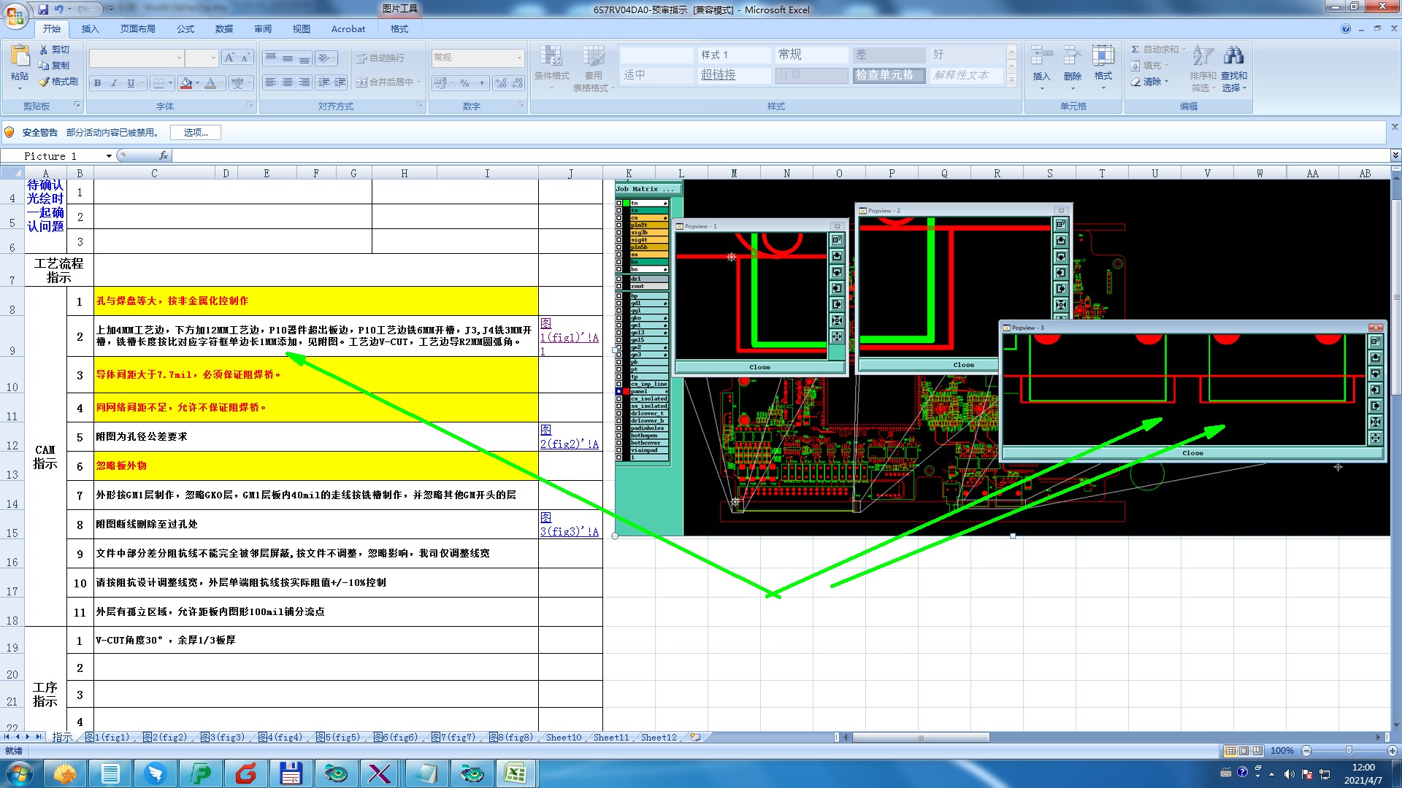Toggle underline formatting
The width and height of the screenshot is (1402, 788).
click(x=131, y=83)
